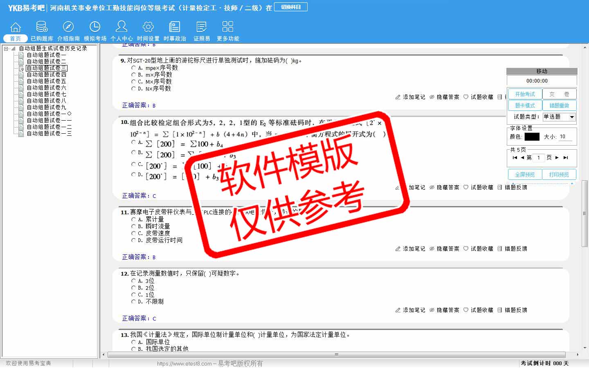Open 自动组题试卷一 in the tree
Screen dimensions: 589x368
tap(46, 55)
